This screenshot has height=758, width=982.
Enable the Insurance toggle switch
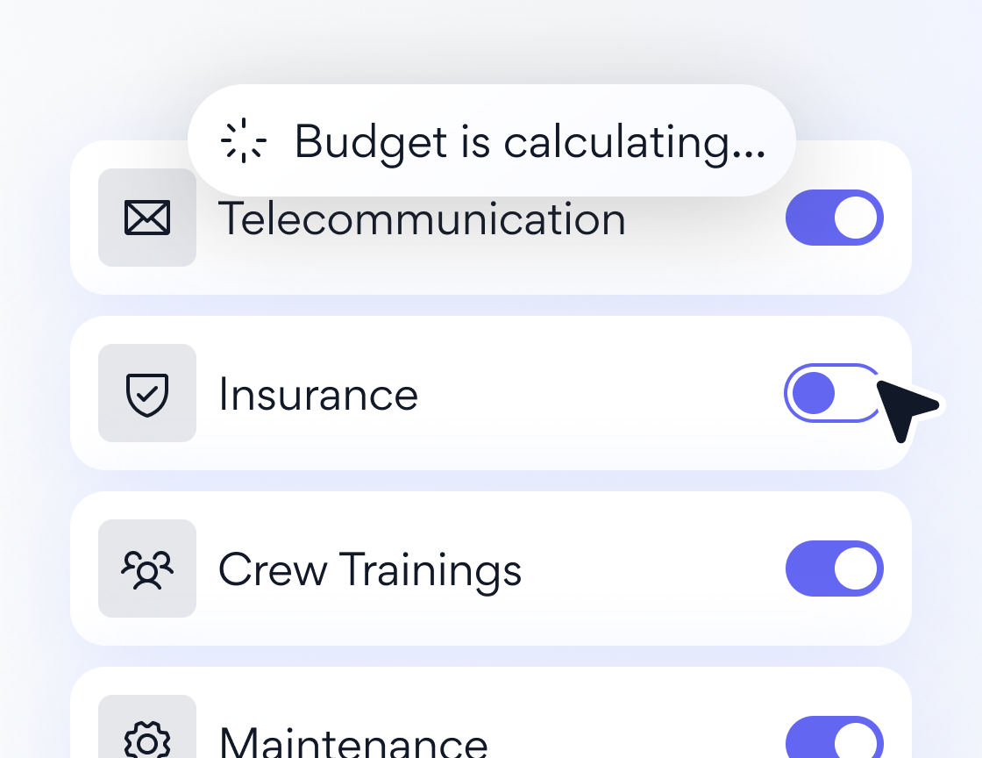click(831, 393)
